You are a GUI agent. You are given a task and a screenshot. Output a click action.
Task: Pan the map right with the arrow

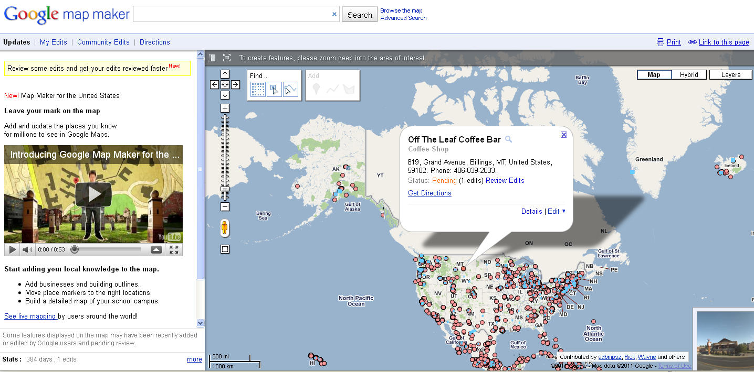click(x=235, y=84)
